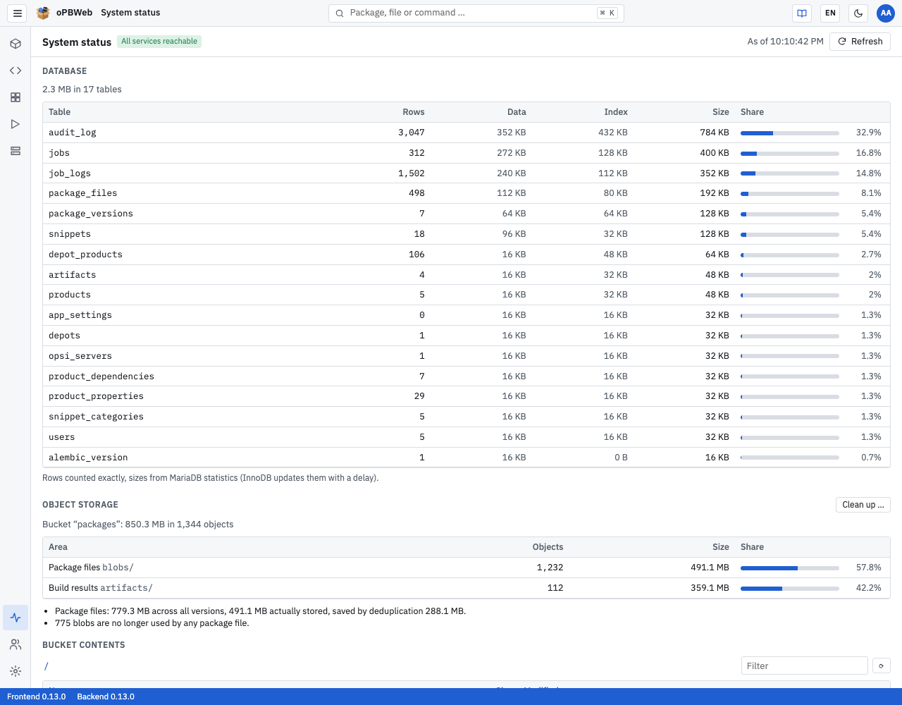Open the users sidebar icon

pyautogui.click(x=16, y=644)
